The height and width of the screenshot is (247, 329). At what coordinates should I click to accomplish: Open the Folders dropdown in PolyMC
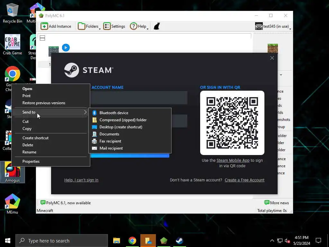(x=89, y=26)
